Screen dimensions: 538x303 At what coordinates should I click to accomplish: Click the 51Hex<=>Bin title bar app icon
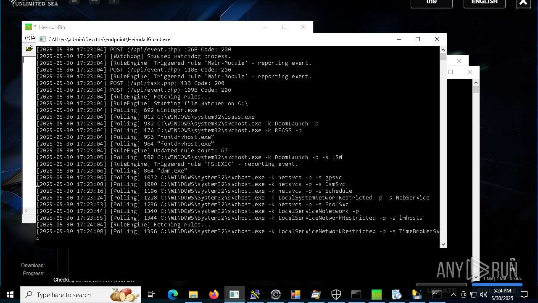coord(29,27)
